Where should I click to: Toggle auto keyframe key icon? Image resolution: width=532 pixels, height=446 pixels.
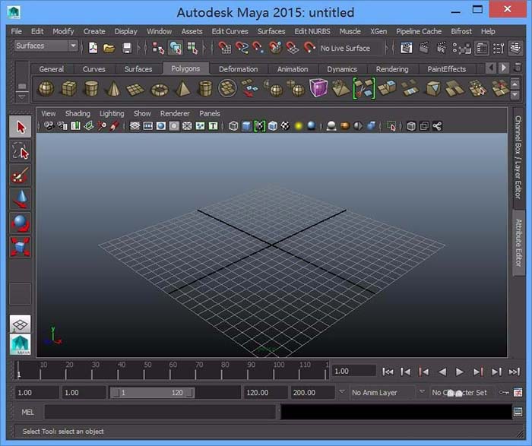point(503,393)
